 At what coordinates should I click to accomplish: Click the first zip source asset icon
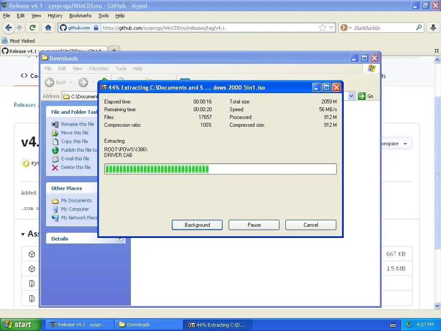(x=32, y=284)
